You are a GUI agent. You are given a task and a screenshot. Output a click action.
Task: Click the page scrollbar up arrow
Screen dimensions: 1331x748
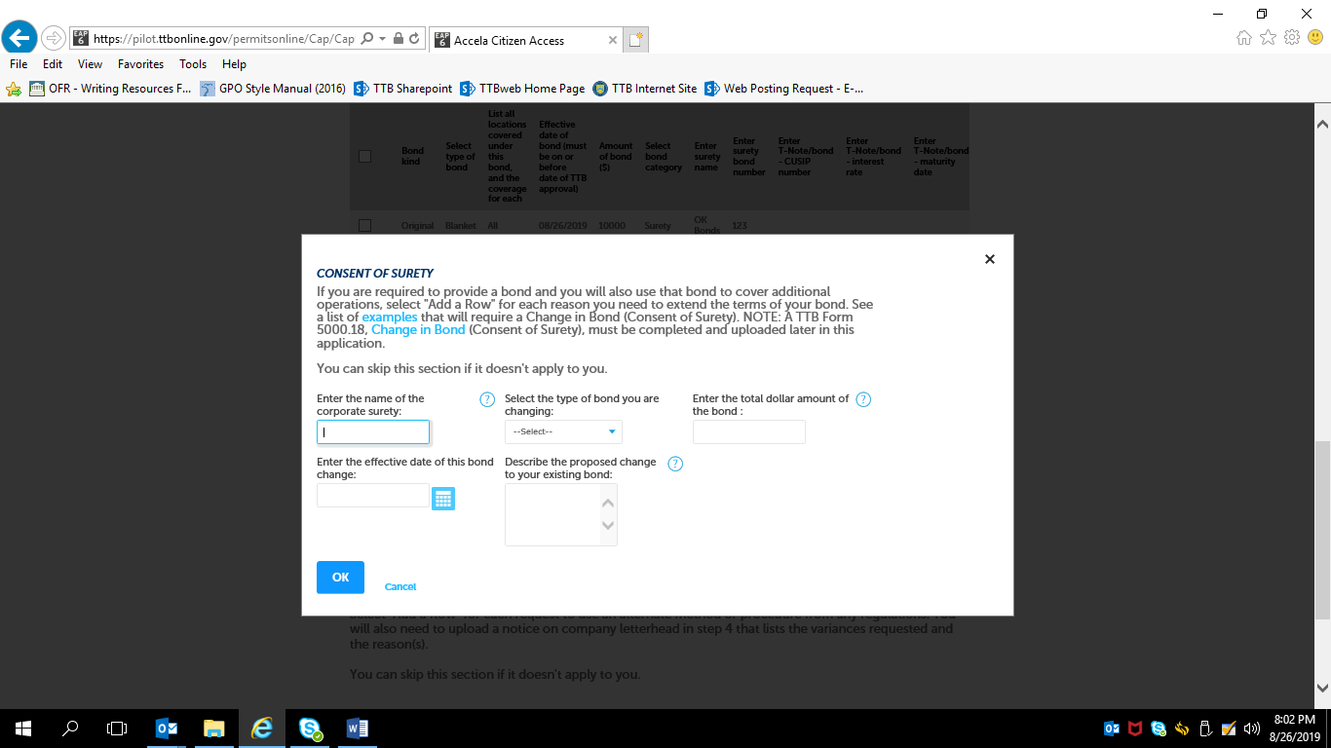(x=1322, y=125)
